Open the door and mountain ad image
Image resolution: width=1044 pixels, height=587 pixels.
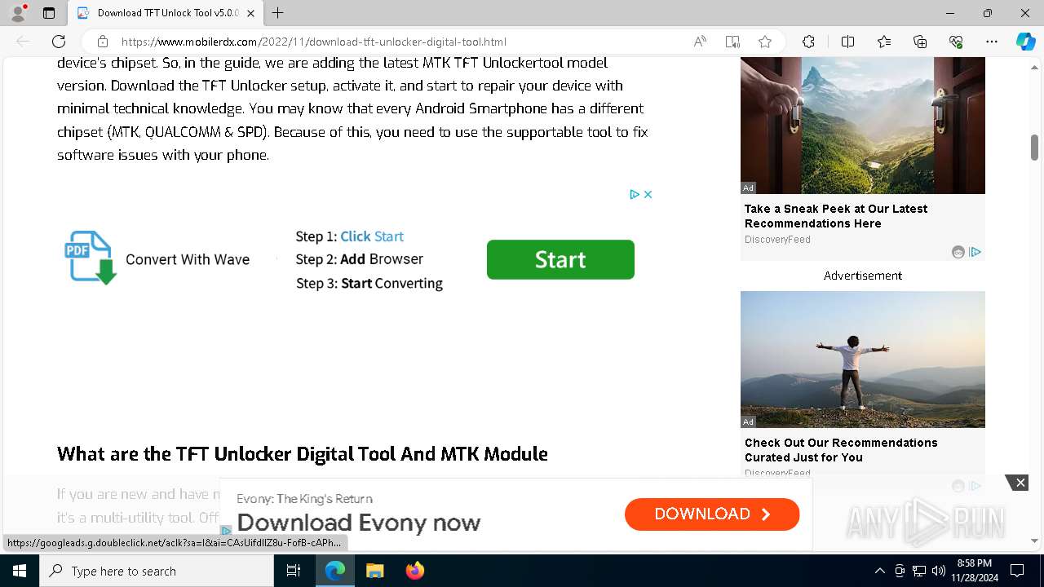[863, 126]
